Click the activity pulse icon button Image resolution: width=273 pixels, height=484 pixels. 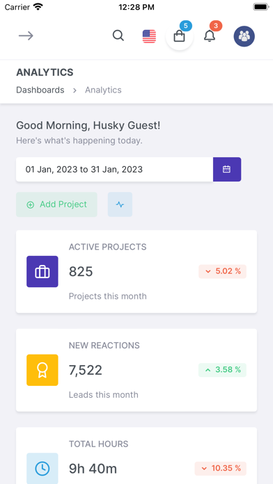click(x=120, y=204)
